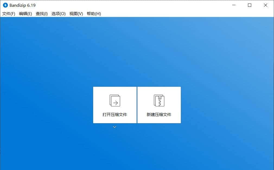
Task: Click the zipper icon on the new archive tile
Action: click(x=159, y=101)
